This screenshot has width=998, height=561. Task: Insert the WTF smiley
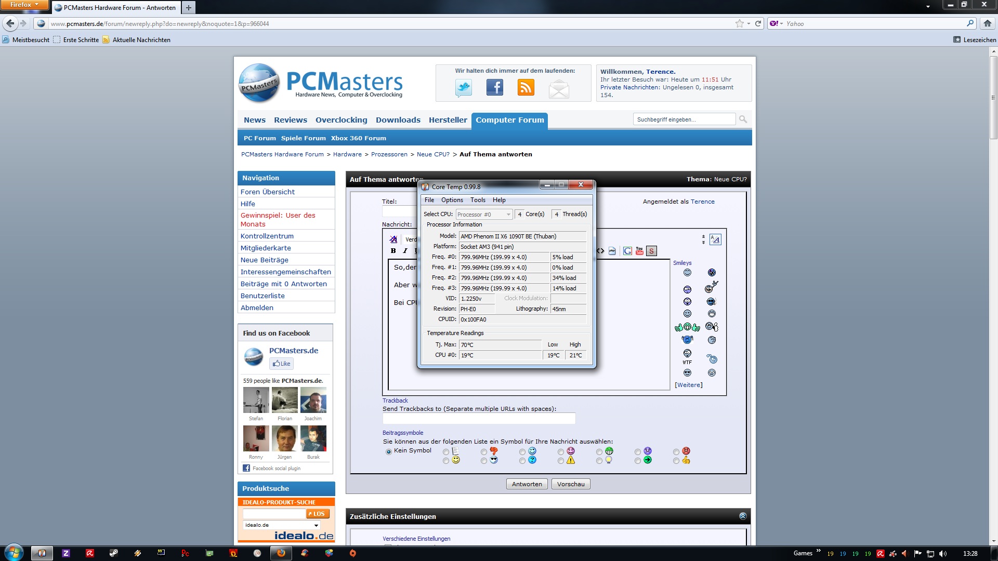pos(687,356)
